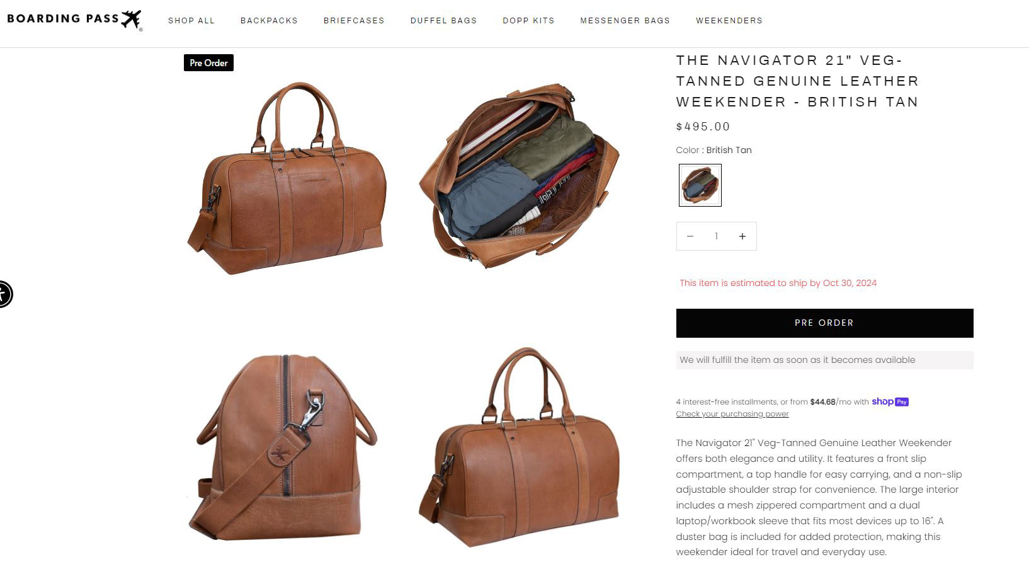The height and width of the screenshot is (574, 1029).
Task: Go to Messenger Bags
Action: [625, 21]
